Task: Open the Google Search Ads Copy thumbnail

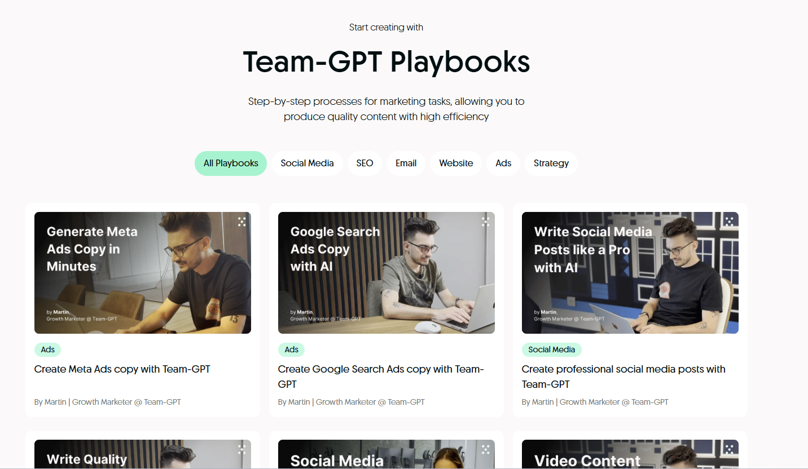Action: [x=387, y=273]
